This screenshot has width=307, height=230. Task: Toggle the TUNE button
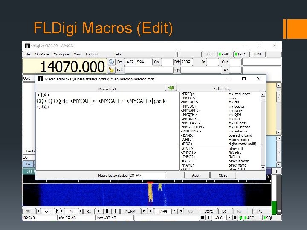point(258,54)
